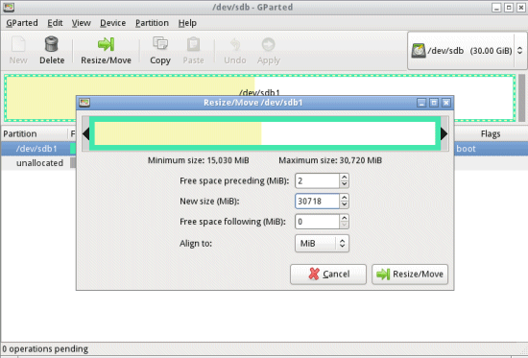Click the Delete trash can icon
This screenshot has width=528, height=358.
[52, 44]
